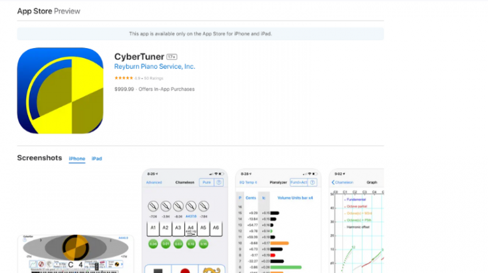
Task: Tap the A4 440 Hz key button
Action: point(191,229)
